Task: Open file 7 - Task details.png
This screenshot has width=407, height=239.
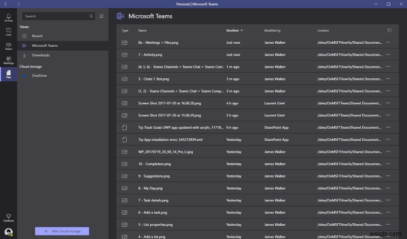Action: coord(153,200)
